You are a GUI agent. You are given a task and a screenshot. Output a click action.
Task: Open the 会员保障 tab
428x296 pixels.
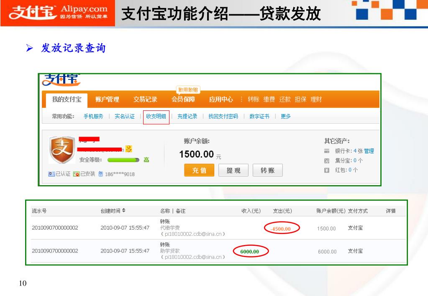coord(183,100)
